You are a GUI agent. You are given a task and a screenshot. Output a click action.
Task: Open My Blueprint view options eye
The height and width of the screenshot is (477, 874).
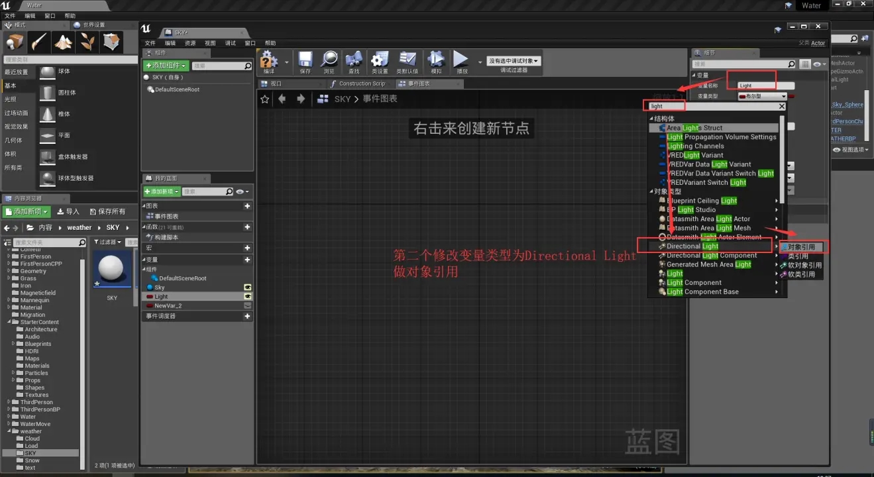242,191
